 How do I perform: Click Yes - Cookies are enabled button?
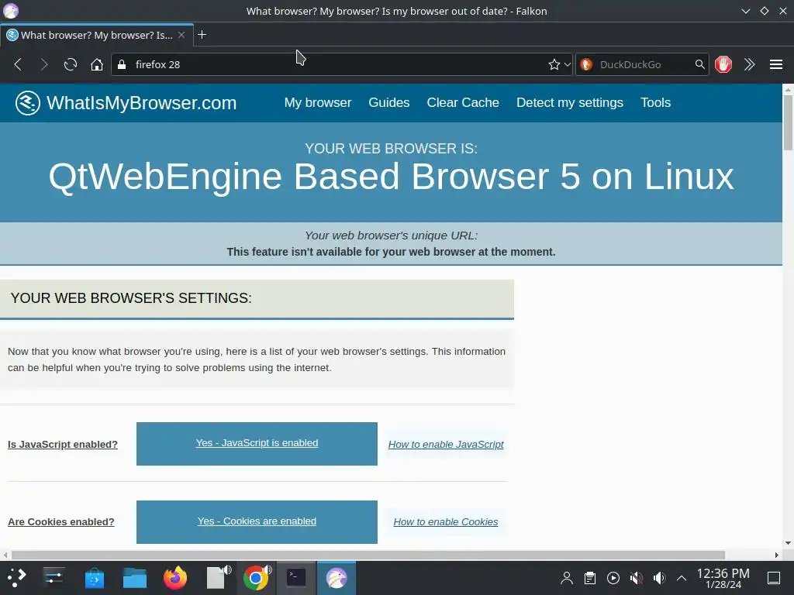click(x=257, y=521)
